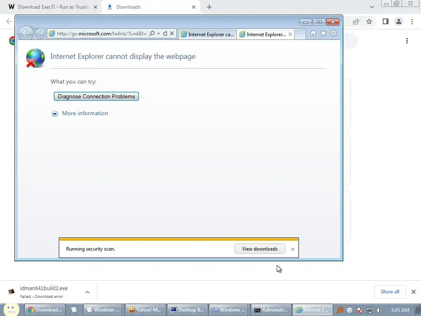Switch to 'Desktop B...' taskbar button

click(x=187, y=310)
